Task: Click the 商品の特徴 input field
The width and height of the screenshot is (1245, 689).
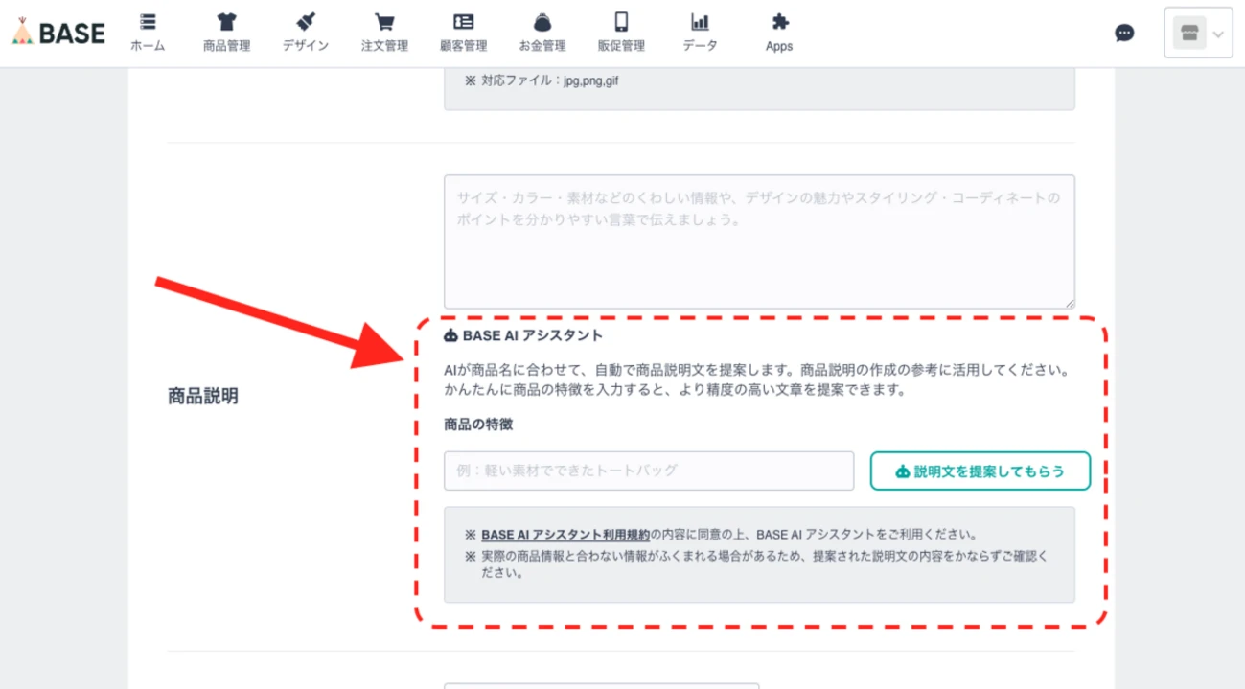Action: (x=649, y=471)
